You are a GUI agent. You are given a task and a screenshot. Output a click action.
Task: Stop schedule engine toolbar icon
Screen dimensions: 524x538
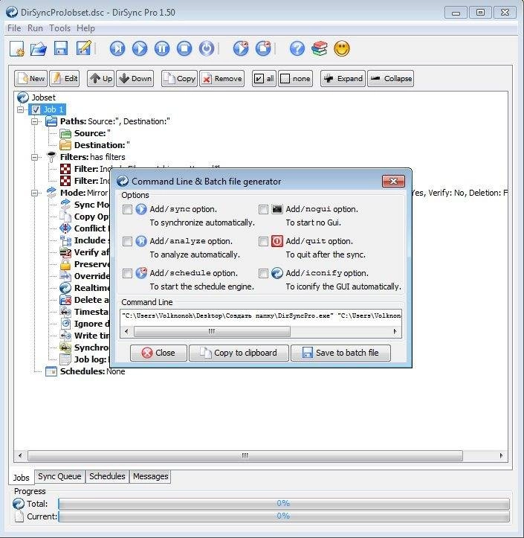tap(263, 48)
